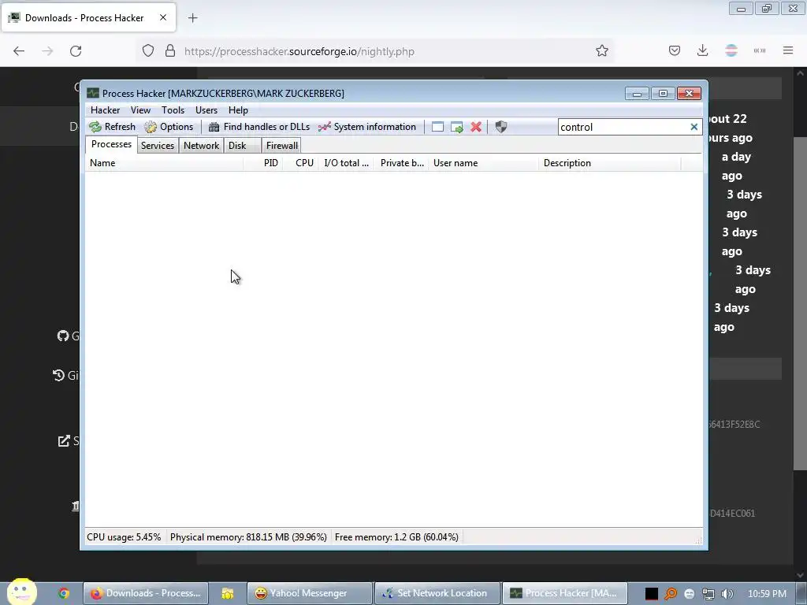Click Free memory status bar entry

pyautogui.click(x=396, y=537)
